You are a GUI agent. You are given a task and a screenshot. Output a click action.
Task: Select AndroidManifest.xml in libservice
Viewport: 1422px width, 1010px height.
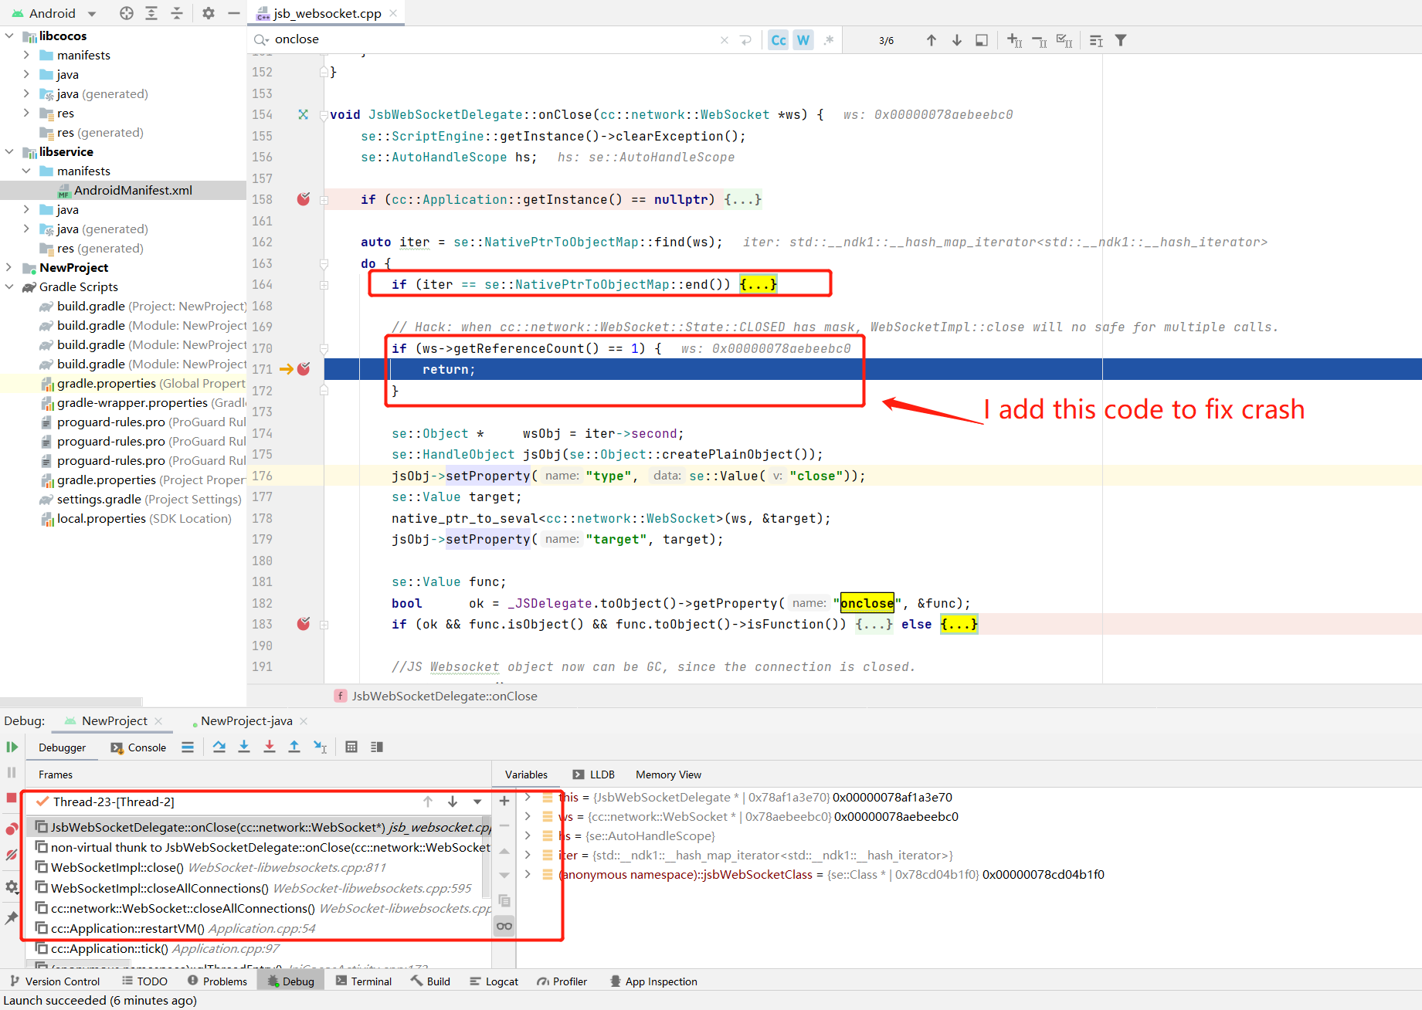pos(133,190)
